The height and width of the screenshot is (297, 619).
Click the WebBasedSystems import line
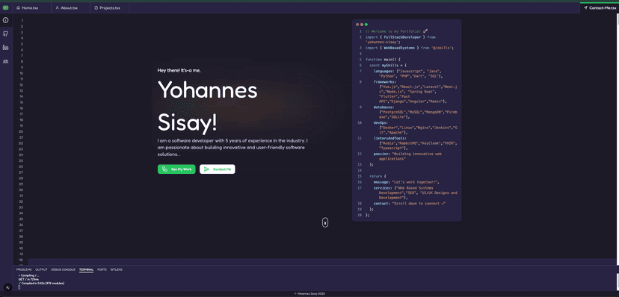click(x=410, y=48)
